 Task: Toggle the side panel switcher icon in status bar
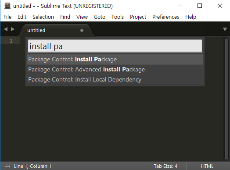pos(7,166)
